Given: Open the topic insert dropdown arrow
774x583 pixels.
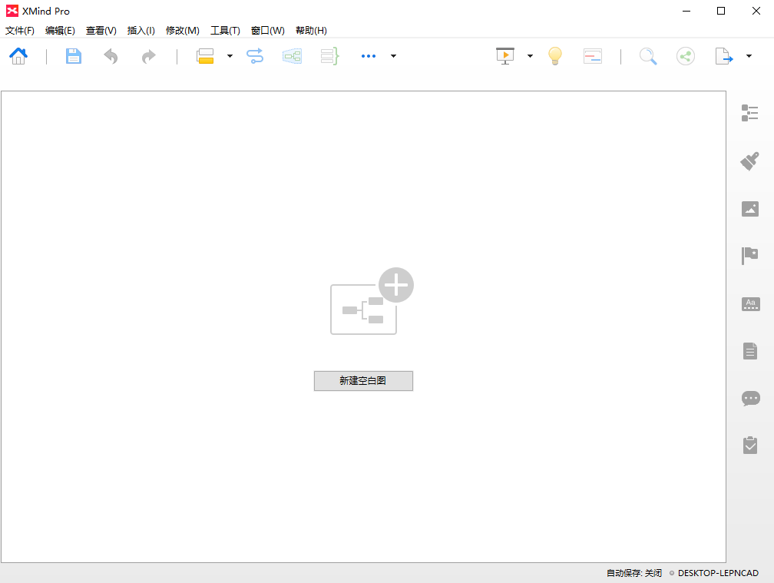Looking at the screenshot, I should pos(230,56).
